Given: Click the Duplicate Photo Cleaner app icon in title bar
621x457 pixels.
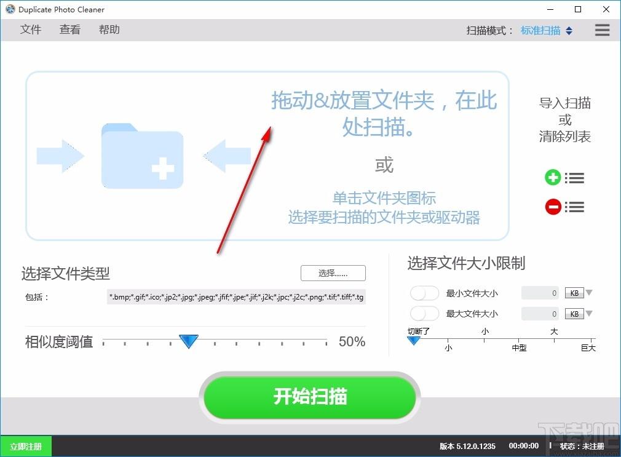Looking at the screenshot, I should [10, 9].
